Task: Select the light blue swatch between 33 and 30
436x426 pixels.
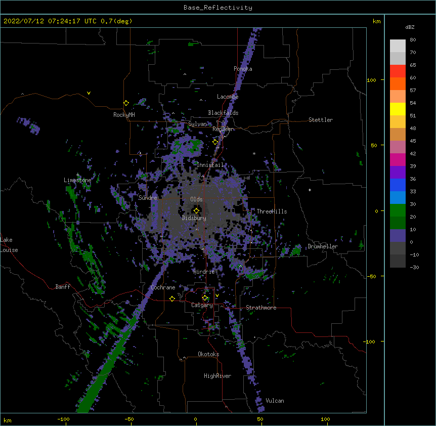Action: pyautogui.click(x=398, y=198)
